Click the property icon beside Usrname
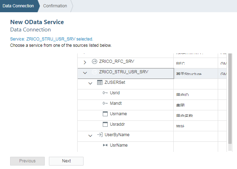The height and width of the screenshot is (169, 237). click(105, 114)
